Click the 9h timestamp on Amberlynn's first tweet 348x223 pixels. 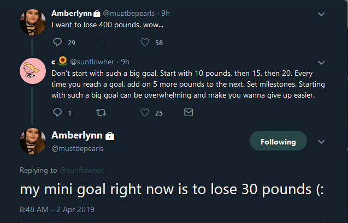coord(166,14)
